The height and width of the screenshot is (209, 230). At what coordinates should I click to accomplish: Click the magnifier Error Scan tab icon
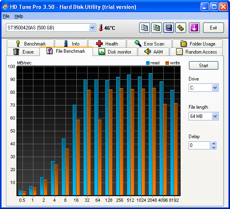(138, 43)
